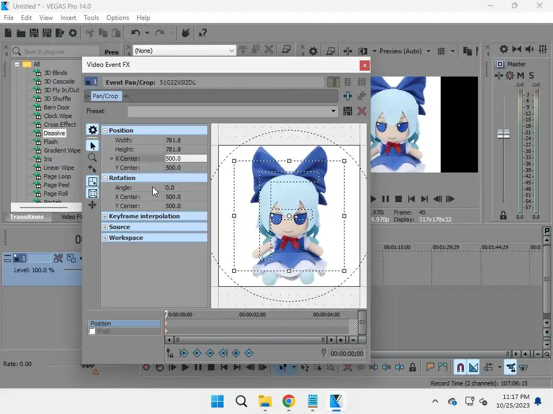
Task: Click the preview overlays grid icon
Action: pyautogui.click(x=441, y=51)
